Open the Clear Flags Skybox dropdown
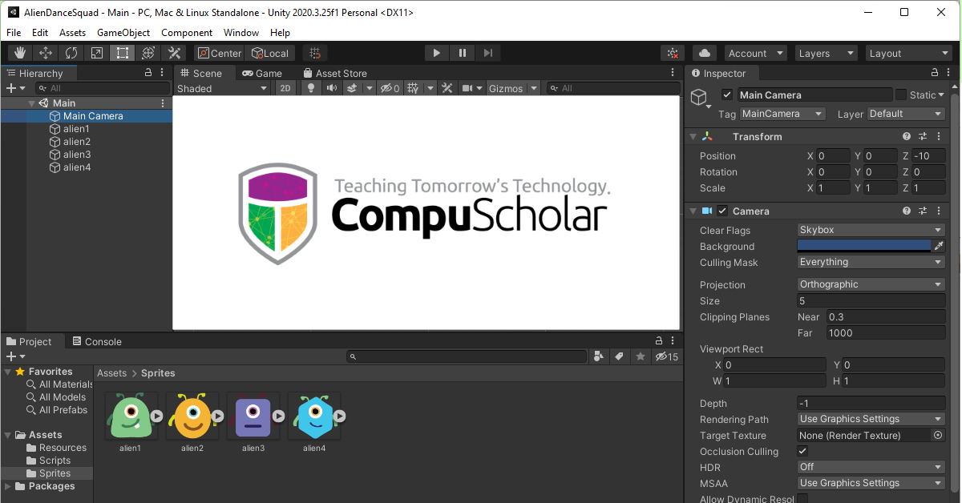Screen dimensions: 962x503 click(871, 230)
